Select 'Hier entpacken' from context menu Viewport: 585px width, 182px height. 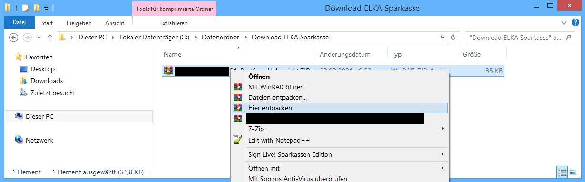[339, 108]
